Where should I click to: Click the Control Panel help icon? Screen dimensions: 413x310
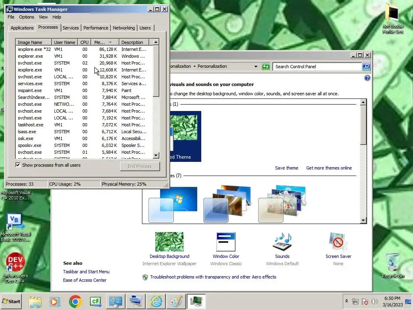point(367,78)
